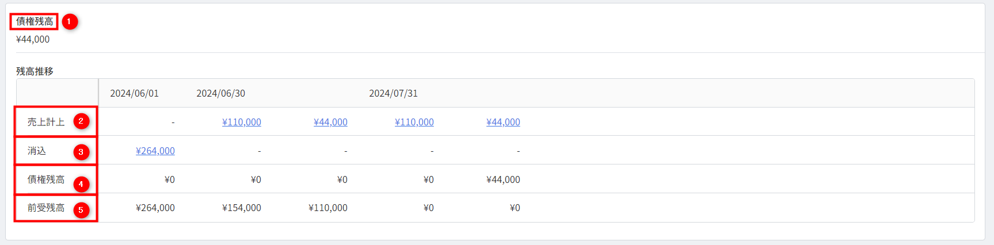Select the ¥154,000 cell in 前受残高 row
This screenshot has width=994, height=245.
tap(242, 208)
